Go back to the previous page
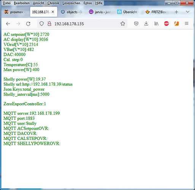195x190 pixels. [8, 24]
